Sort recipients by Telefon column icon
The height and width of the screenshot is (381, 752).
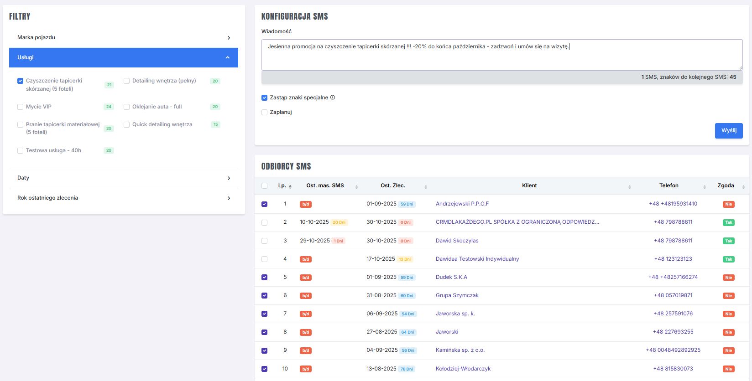[x=705, y=187]
